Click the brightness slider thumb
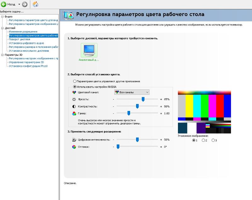Image resolution: width=252 pixels, height=200 pixels. (x=143, y=99)
